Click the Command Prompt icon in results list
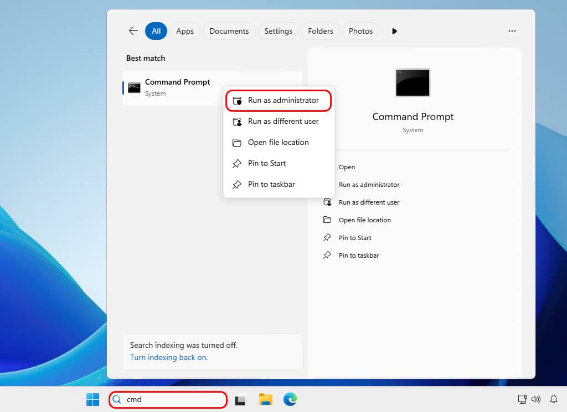Image resolution: width=567 pixels, height=412 pixels. tap(134, 87)
